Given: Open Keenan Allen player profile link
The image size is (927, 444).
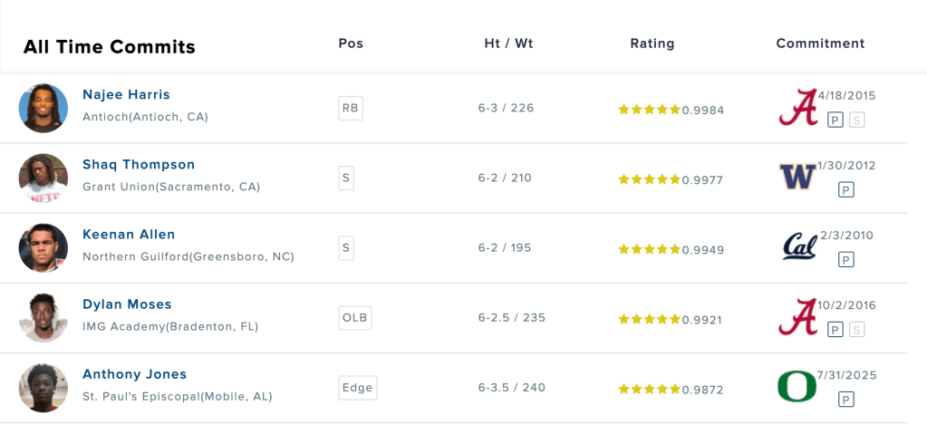Looking at the screenshot, I should click(x=129, y=234).
